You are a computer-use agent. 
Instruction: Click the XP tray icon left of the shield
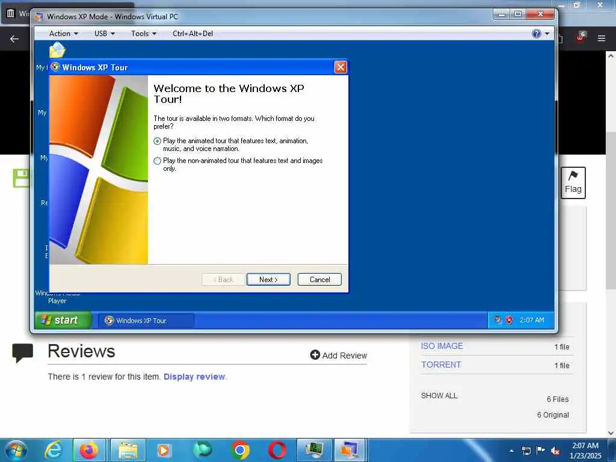click(x=497, y=320)
